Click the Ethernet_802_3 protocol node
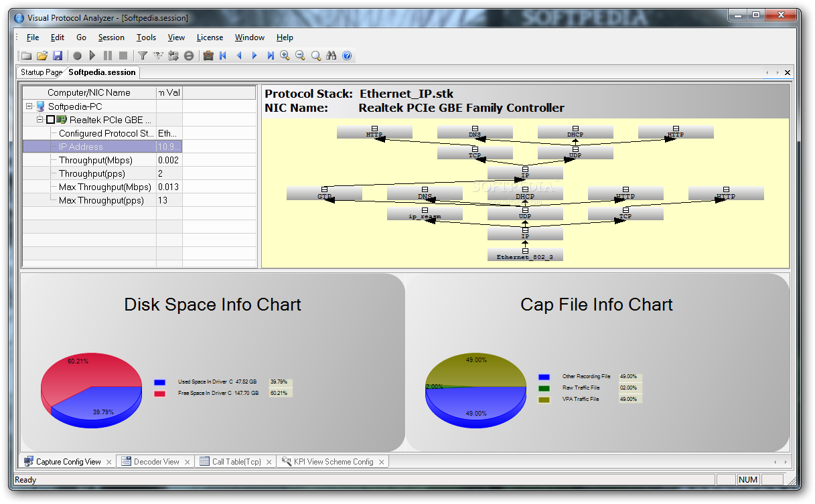 [x=525, y=254]
